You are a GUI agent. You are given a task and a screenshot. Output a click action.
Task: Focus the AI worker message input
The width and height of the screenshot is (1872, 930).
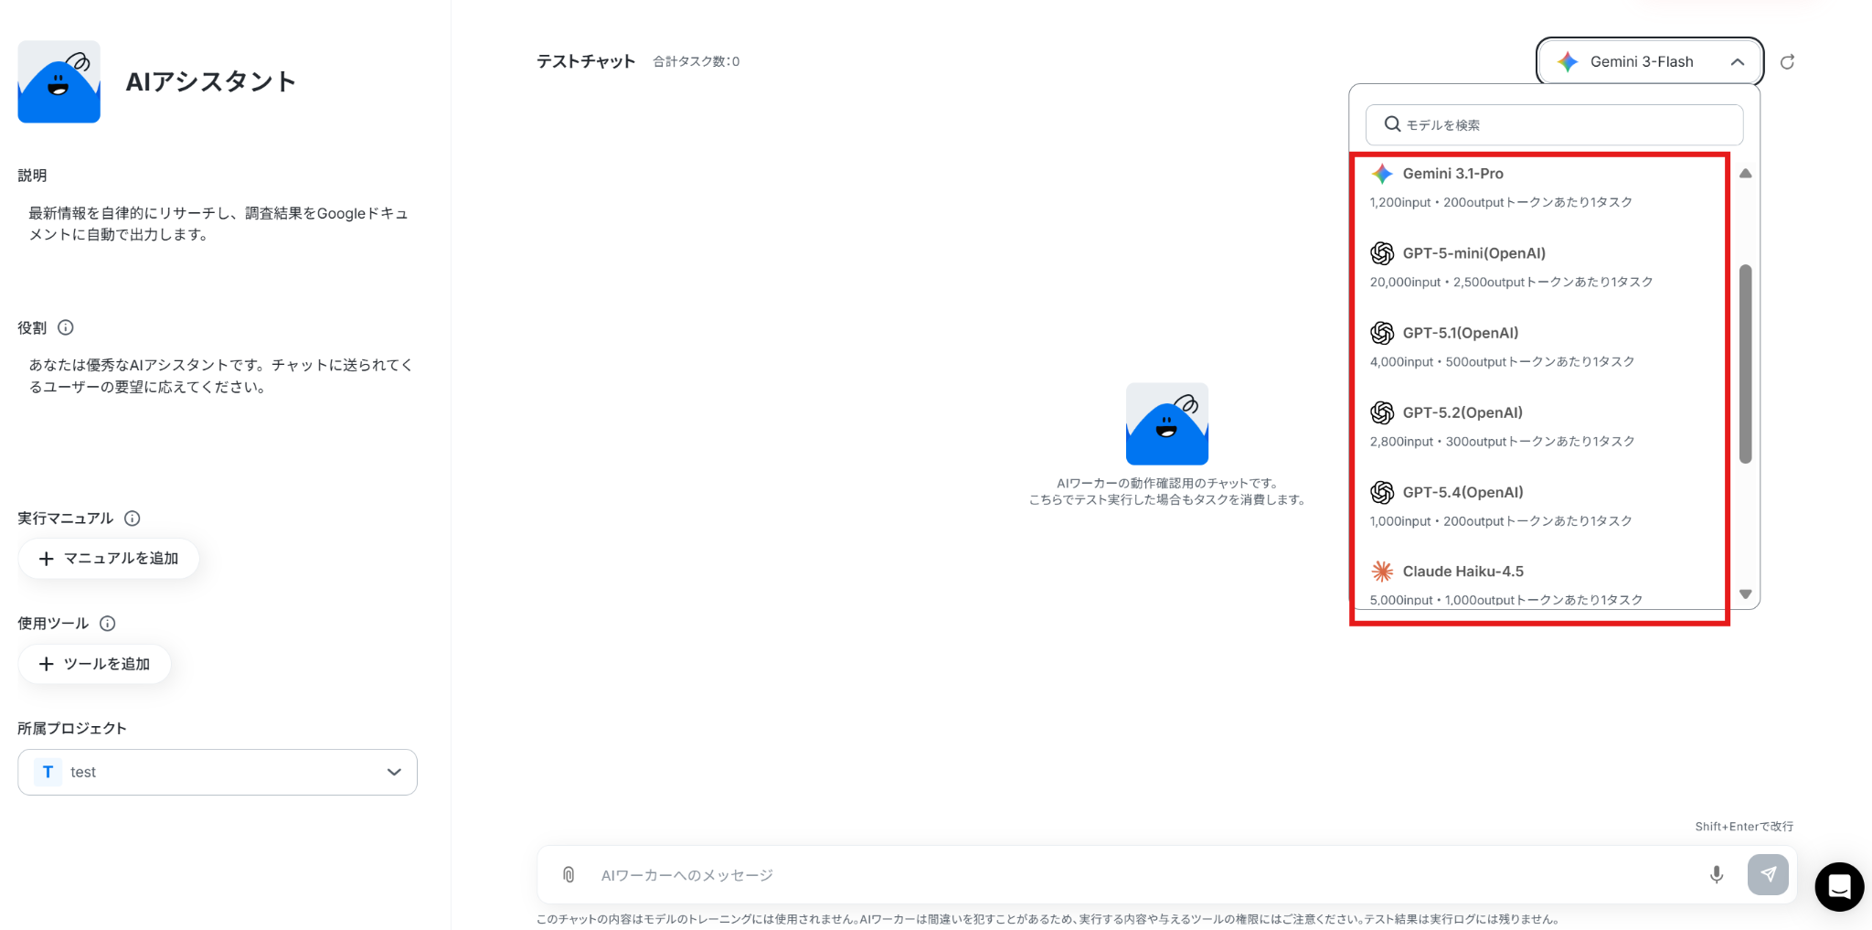point(1143,875)
